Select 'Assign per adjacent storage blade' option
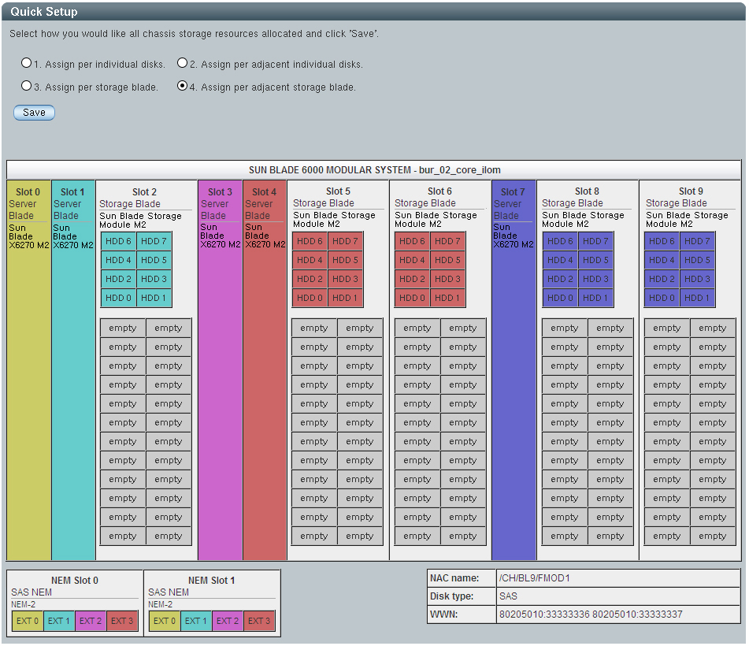The width and height of the screenshot is (749, 646). tap(183, 86)
